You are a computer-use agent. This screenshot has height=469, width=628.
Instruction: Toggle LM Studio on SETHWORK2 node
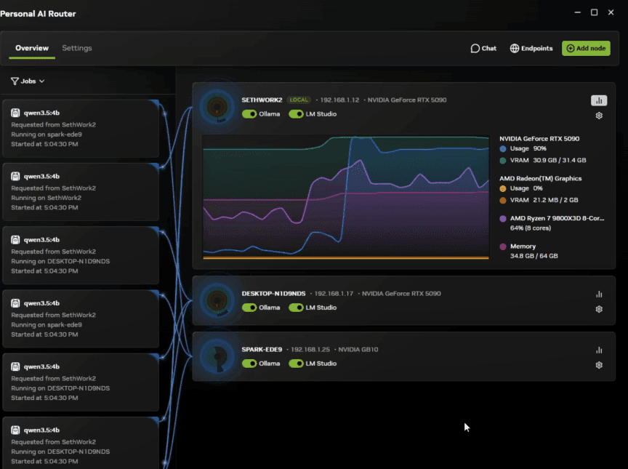[x=296, y=114]
